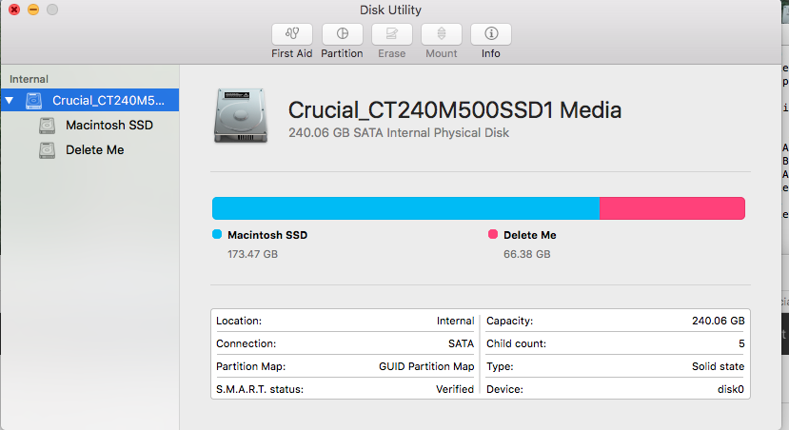
Task: Click the Macintosh SSD volume icon
Action: click(48, 126)
